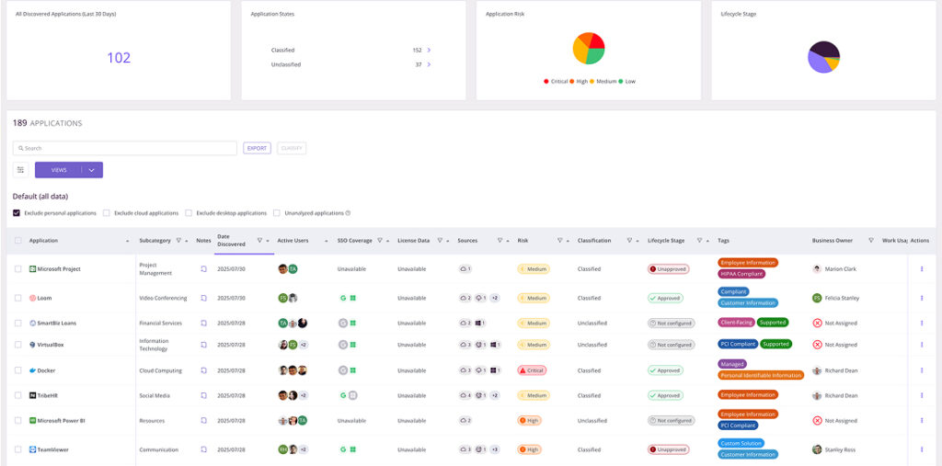
Task: Click HIPAA Compliant tag on Microsoft Project
Action: coord(741,274)
